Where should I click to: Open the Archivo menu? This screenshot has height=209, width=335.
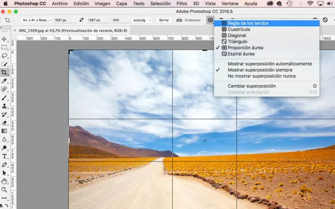(60, 3)
